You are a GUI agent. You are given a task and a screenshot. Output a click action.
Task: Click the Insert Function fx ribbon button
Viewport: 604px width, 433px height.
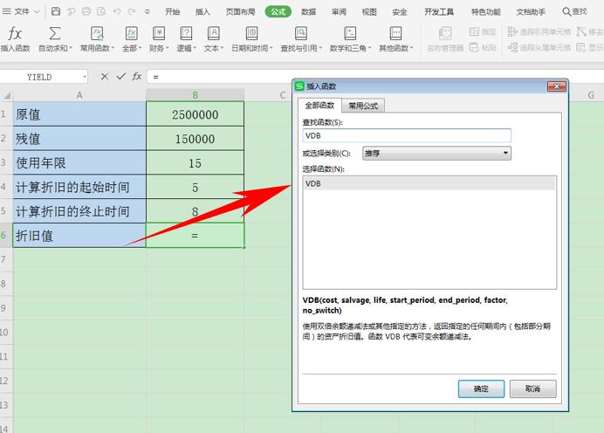15,38
